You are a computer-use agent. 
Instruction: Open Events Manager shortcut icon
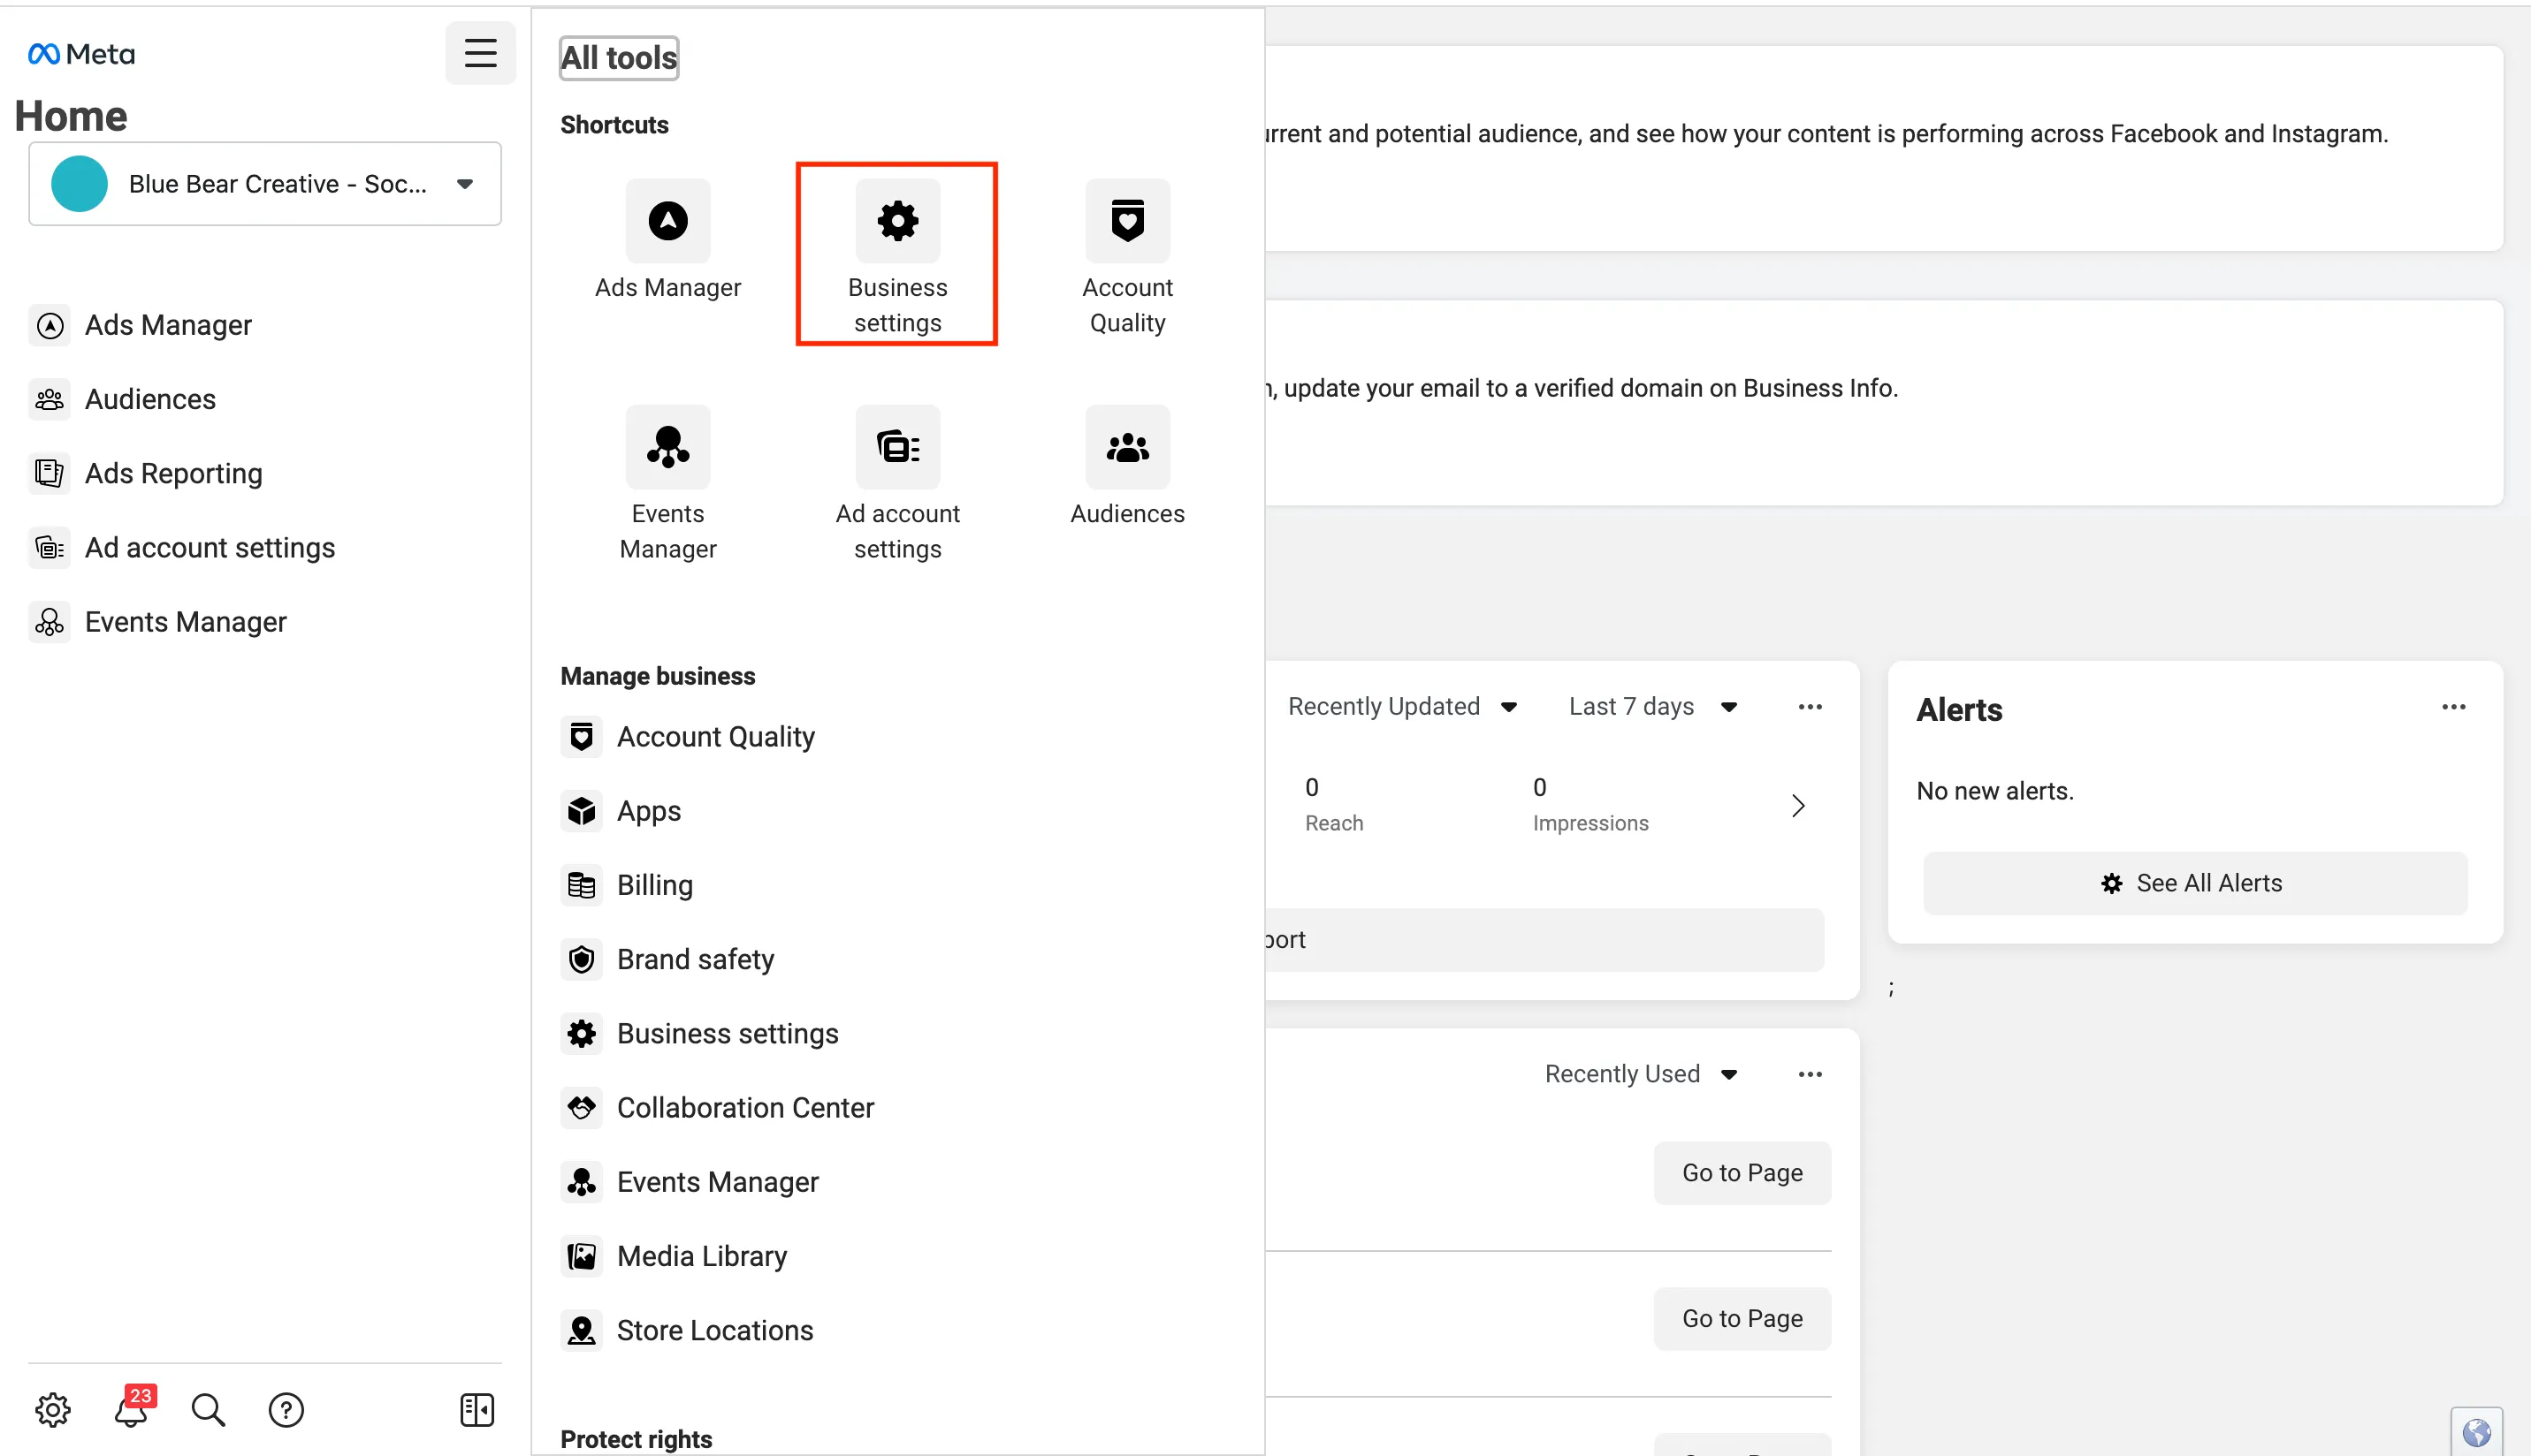[x=667, y=446]
